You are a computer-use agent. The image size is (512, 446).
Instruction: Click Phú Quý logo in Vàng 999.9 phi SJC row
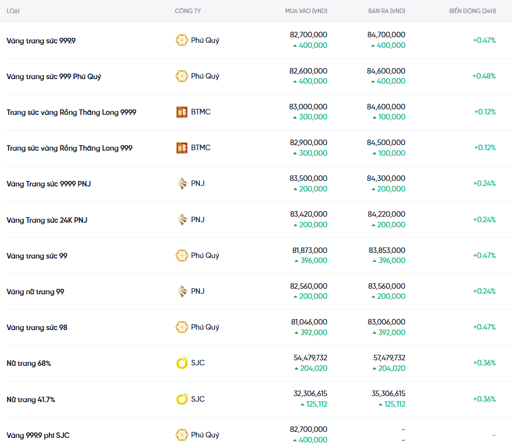point(182,435)
